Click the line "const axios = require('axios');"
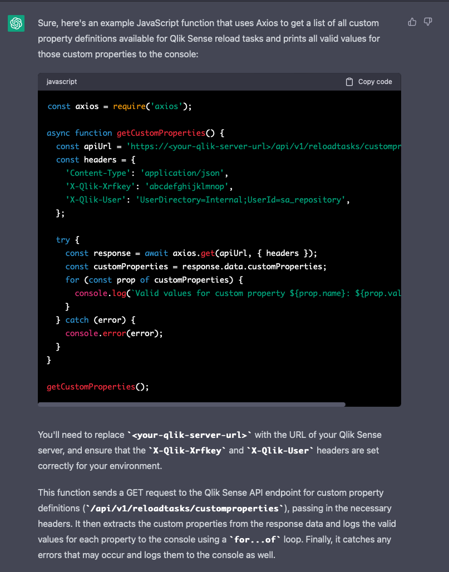Viewport: 449px width, 572px height. (120, 106)
